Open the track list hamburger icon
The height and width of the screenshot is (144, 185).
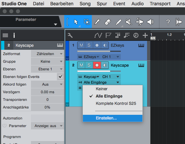click(5, 35)
